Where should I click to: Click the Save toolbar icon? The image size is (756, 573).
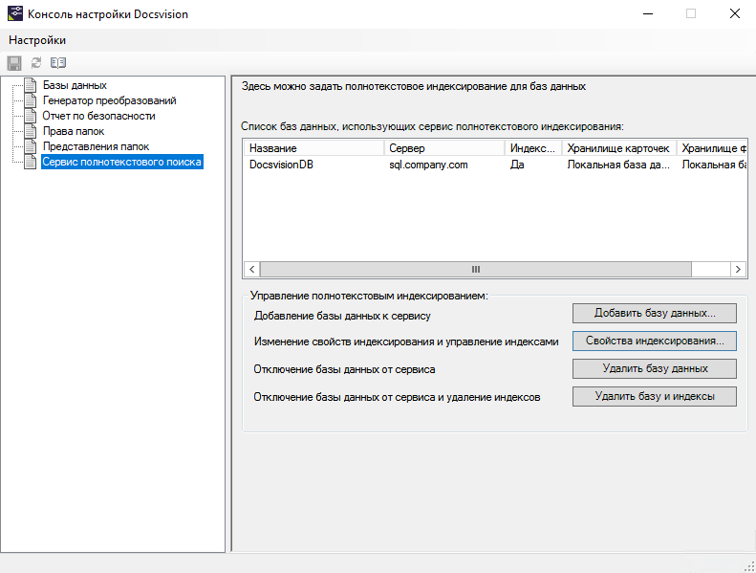tap(14, 62)
